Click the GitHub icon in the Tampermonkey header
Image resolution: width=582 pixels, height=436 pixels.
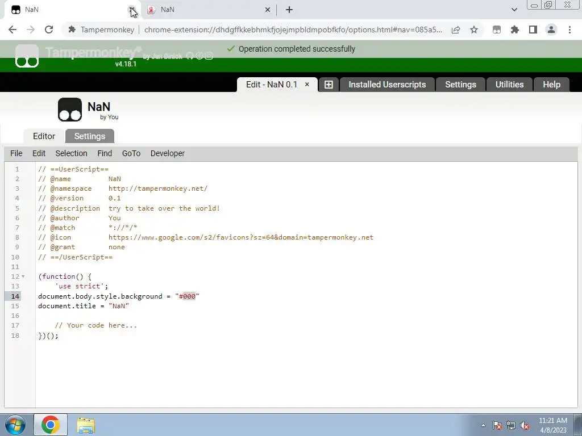click(190, 56)
